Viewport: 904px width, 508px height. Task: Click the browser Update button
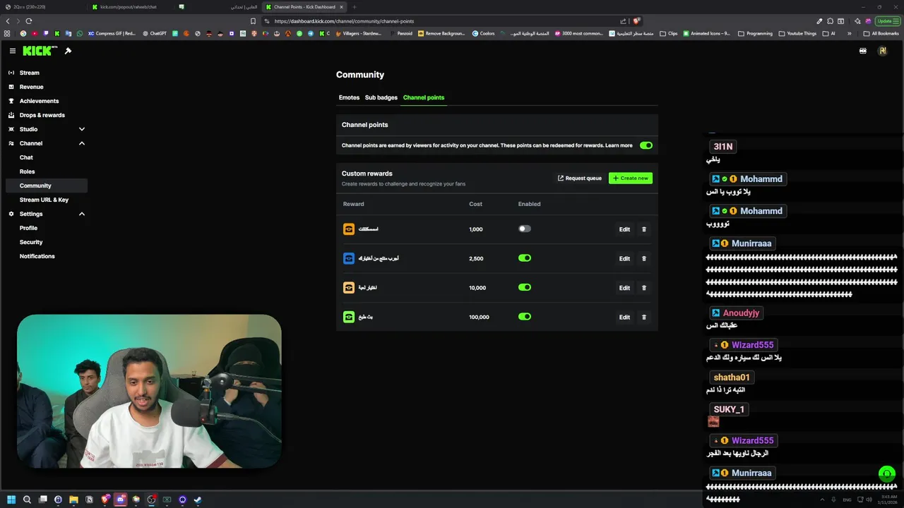[x=887, y=21]
